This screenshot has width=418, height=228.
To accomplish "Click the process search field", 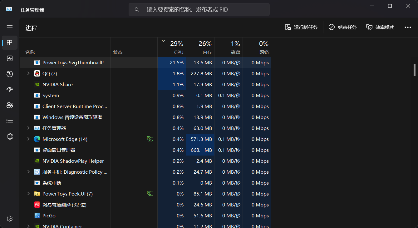I will [x=199, y=9].
